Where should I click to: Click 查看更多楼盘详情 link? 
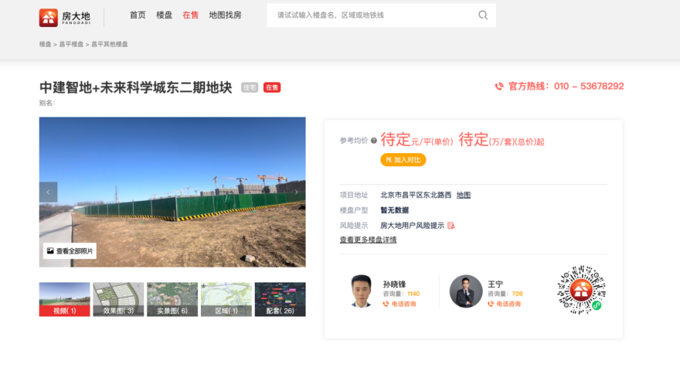[368, 240]
